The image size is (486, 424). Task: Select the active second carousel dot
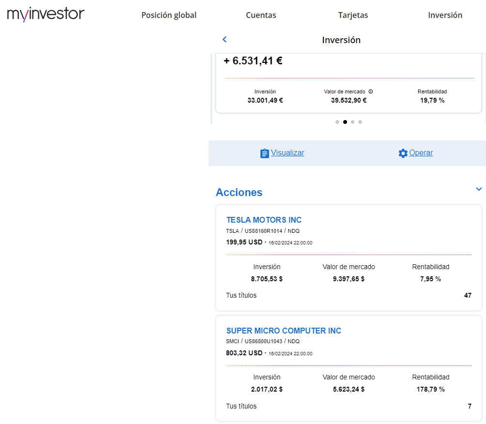point(345,122)
